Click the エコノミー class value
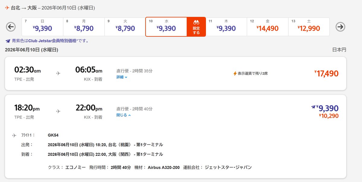362x182 pixels. (75, 168)
